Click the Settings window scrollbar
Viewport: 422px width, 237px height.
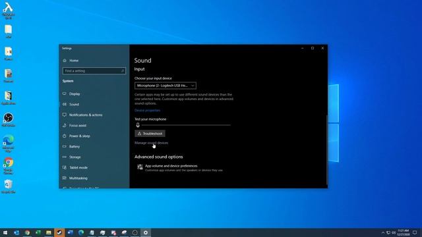click(x=327, y=150)
